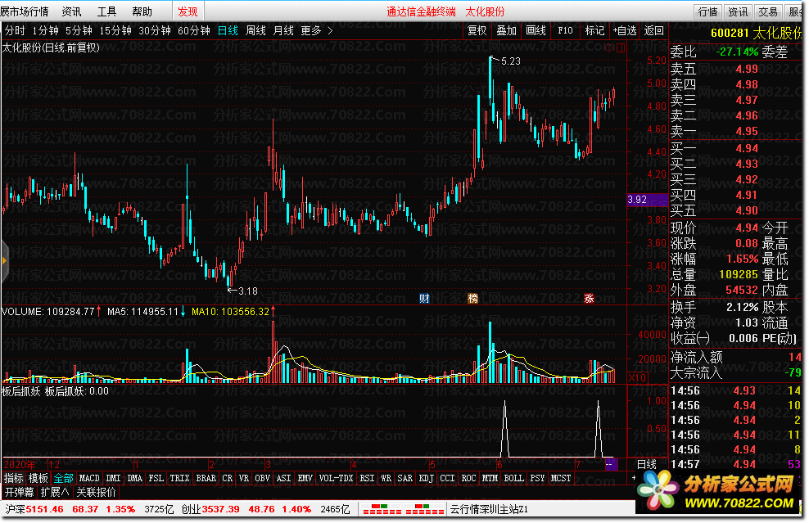Screen dimensions: 809x523
Task: Select the 5分钟 period
Action: click(79, 31)
